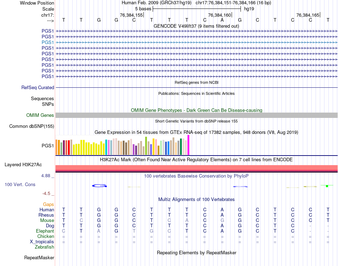Screen dimensions: 338x266
Task: Open the GENCODE V49lift37 track title
Action: tap(196, 26)
